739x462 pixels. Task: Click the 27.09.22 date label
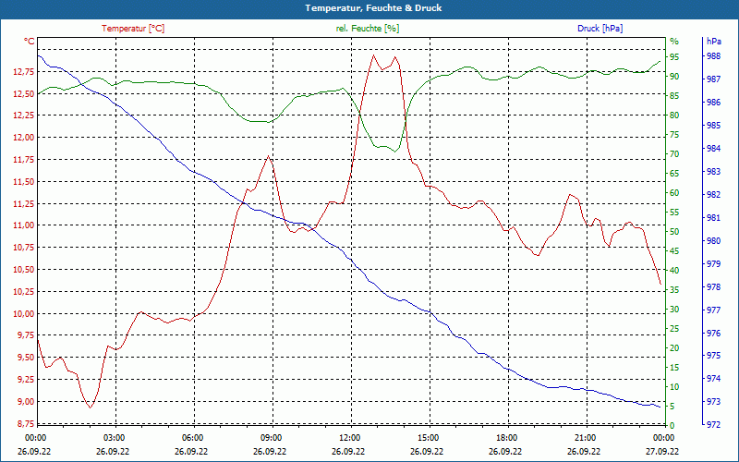point(662,451)
